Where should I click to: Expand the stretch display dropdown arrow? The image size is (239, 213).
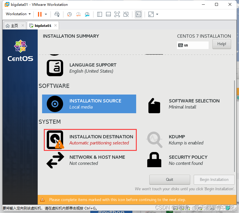(x=157, y=14)
